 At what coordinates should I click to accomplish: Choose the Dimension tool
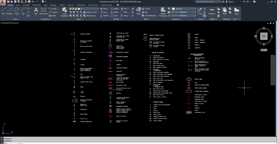tap(44, 11)
